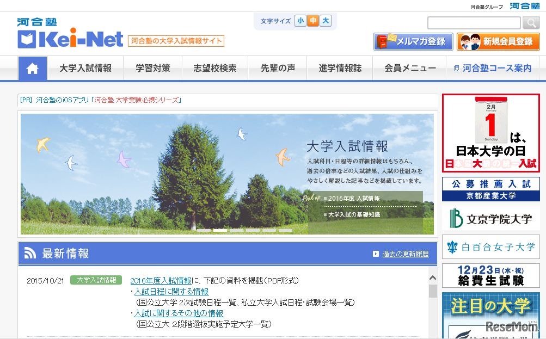Image resolution: width=546 pixels, height=339 pixels.
Task: Switch to the 学習対策 tab
Action: [x=153, y=67]
